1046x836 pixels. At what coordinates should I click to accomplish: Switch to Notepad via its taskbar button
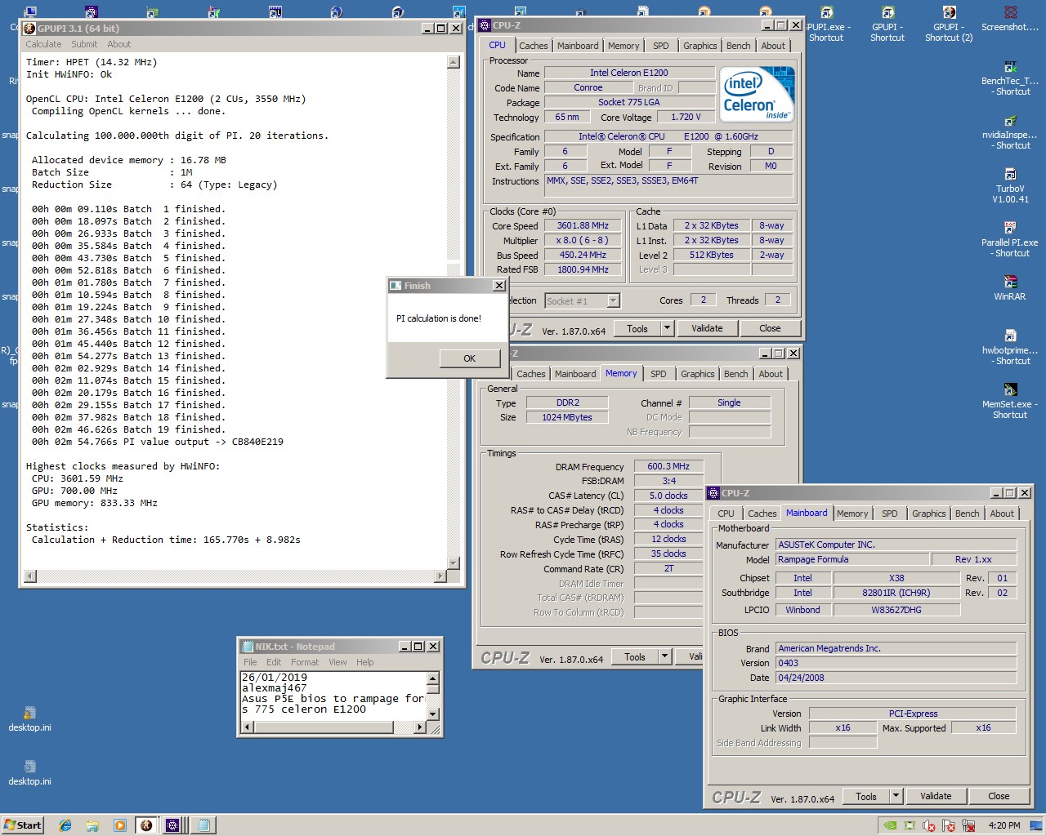(x=203, y=825)
